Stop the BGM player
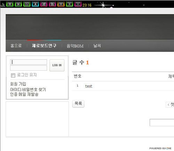The height and width of the screenshot is (151, 174). click(10, 5)
